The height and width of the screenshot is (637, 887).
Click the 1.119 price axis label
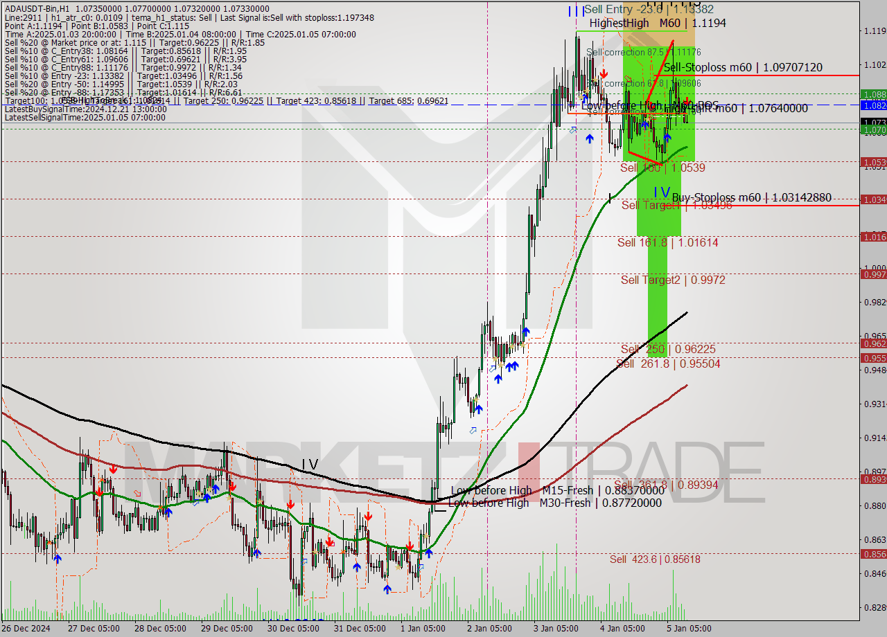pos(875,31)
